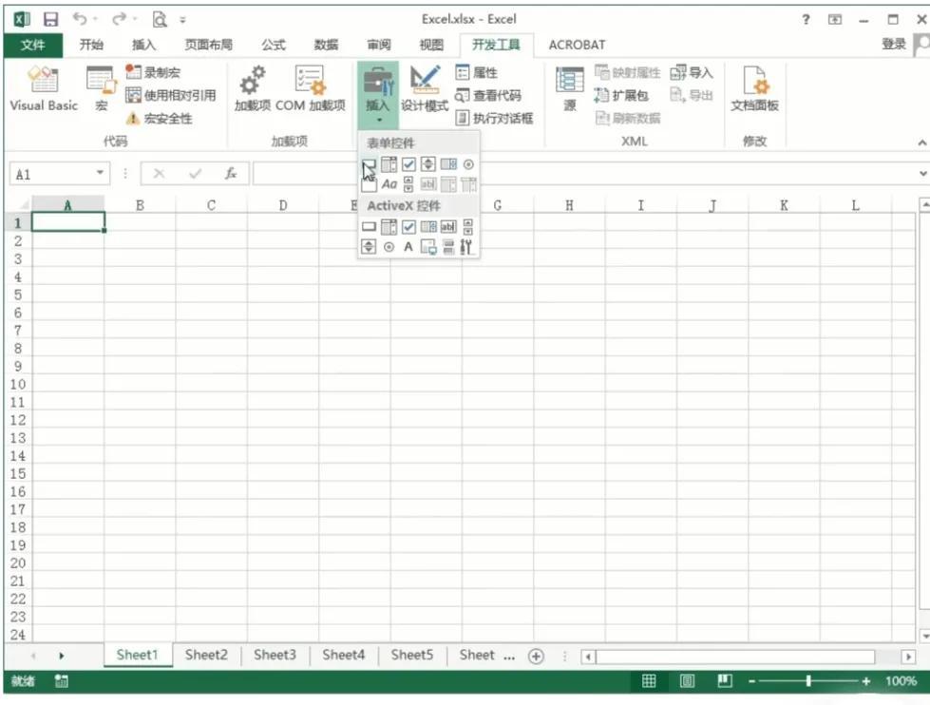The width and height of the screenshot is (930, 705).
Task: Switch to Page Layout view icon
Action: point(687,680)
